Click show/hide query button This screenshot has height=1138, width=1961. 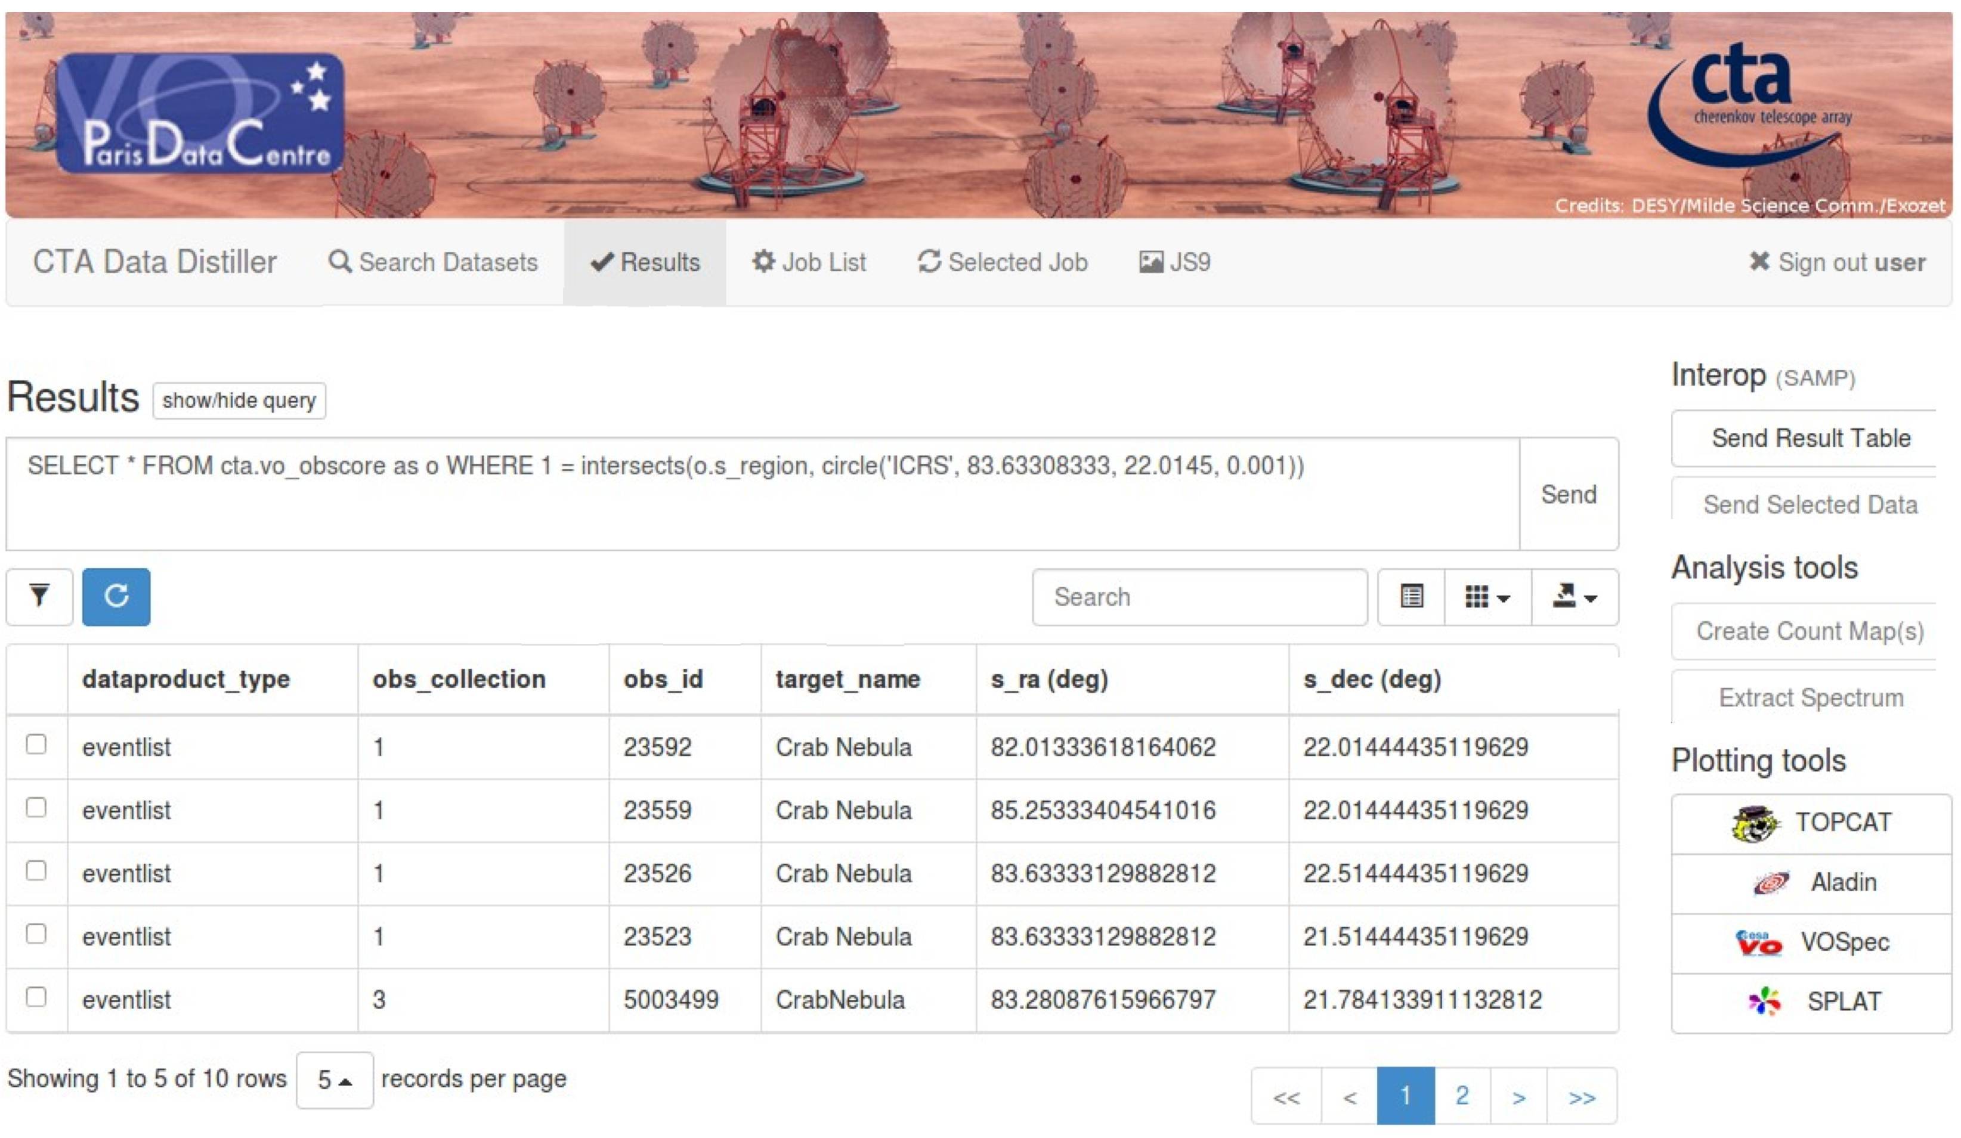[239, 401]
